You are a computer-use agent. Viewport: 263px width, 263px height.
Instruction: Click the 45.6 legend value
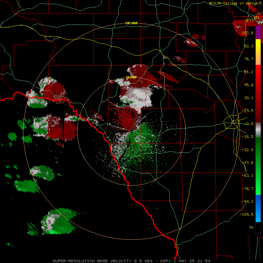(249, 85)
